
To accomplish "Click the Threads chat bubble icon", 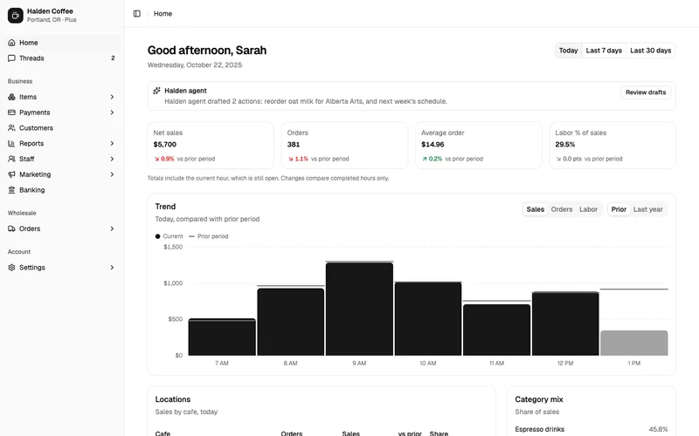I will coord(11,58).
